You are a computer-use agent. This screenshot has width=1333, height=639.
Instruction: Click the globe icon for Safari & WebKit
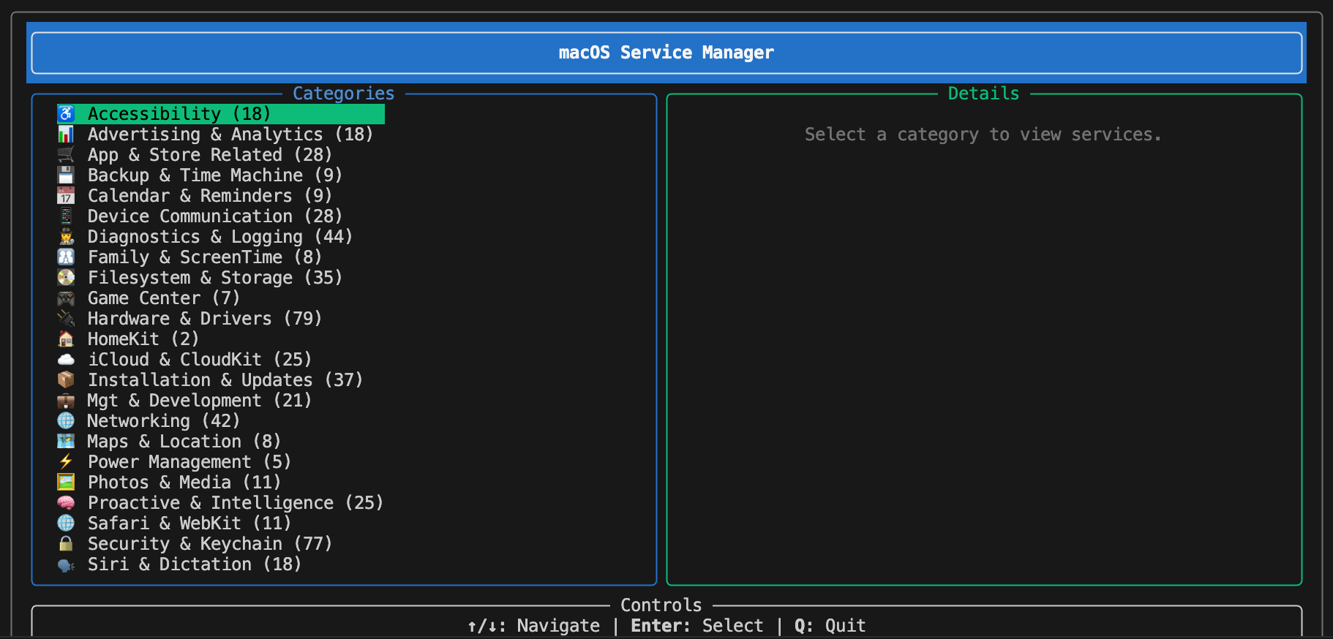point(66,523)
